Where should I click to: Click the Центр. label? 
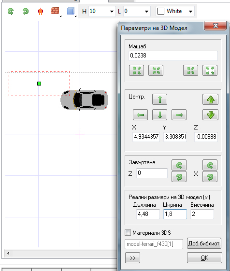pos(137,97)
